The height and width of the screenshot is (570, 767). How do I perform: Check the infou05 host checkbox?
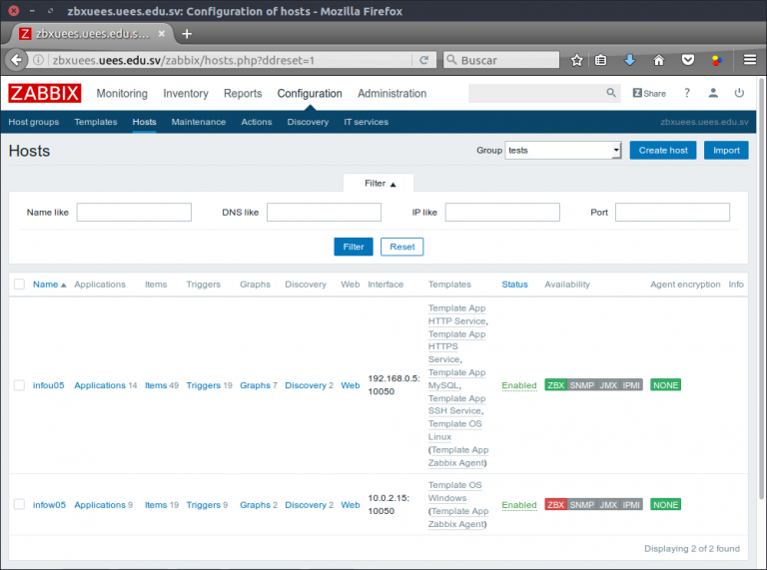20,385
